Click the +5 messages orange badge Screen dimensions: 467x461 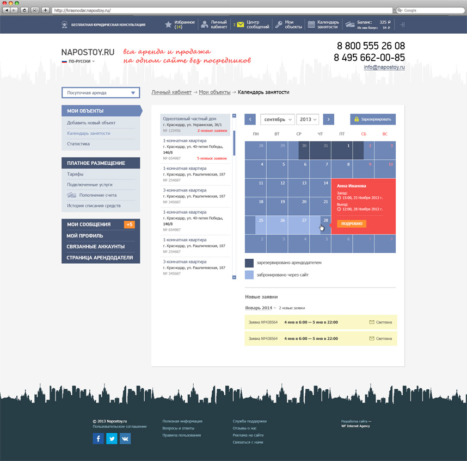(x=130, y=225)
